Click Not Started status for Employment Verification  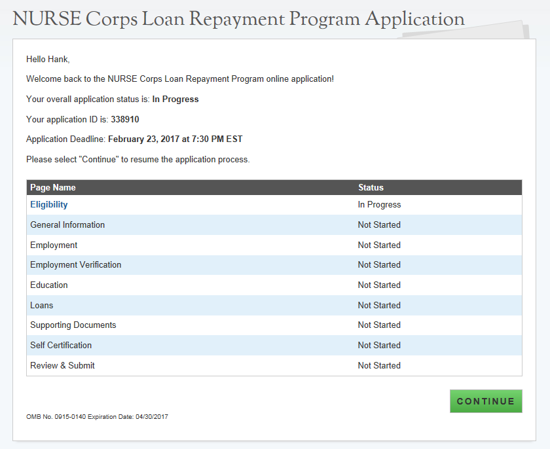click(379, 264)
